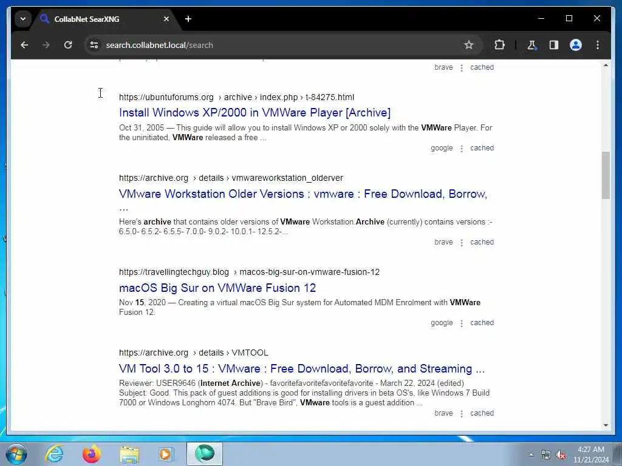Viewport: 622px width, 466px height.
Task: Click the forward navigation arrow
Action: coord(46,45)
